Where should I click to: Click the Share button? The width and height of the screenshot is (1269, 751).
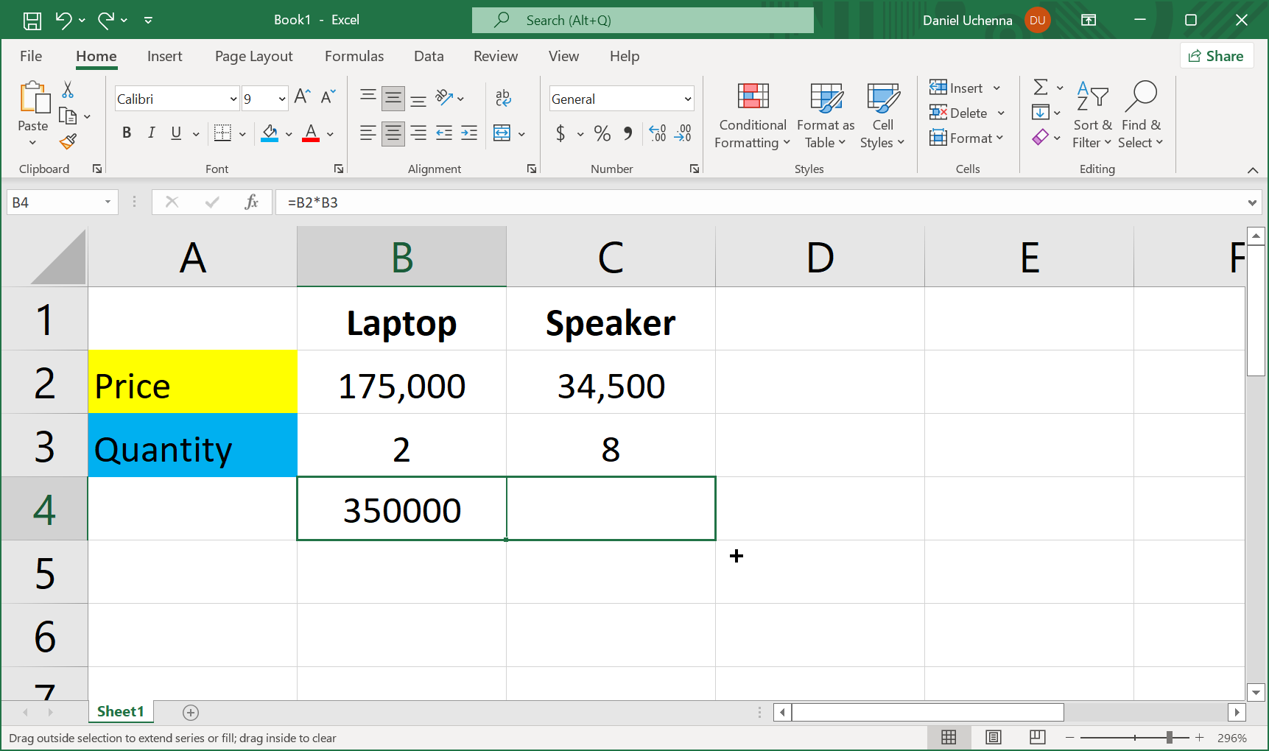(x=1216, y=56)
